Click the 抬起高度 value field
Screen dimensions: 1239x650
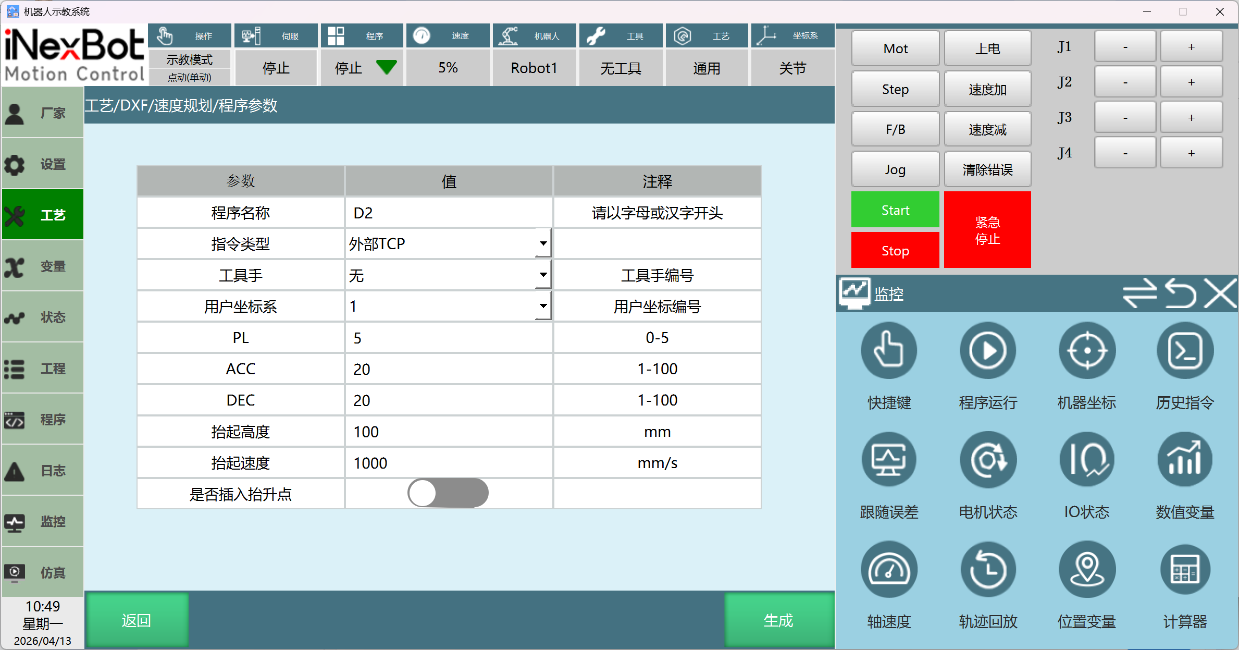pyautogui.click(x=448, y=432)
